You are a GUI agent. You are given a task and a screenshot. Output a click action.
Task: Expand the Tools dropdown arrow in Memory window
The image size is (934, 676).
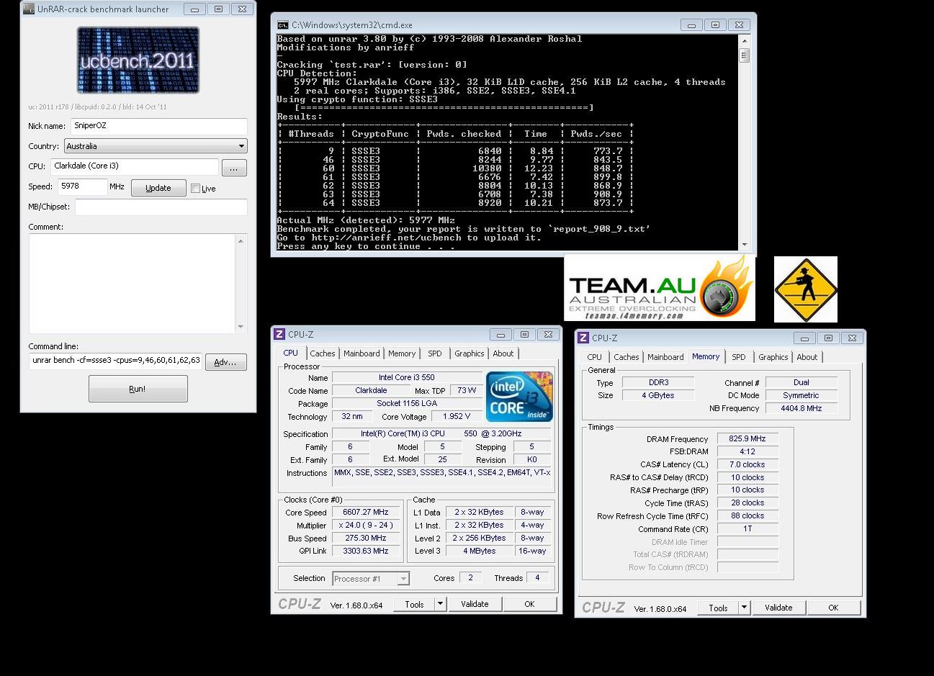click(744, 608)
